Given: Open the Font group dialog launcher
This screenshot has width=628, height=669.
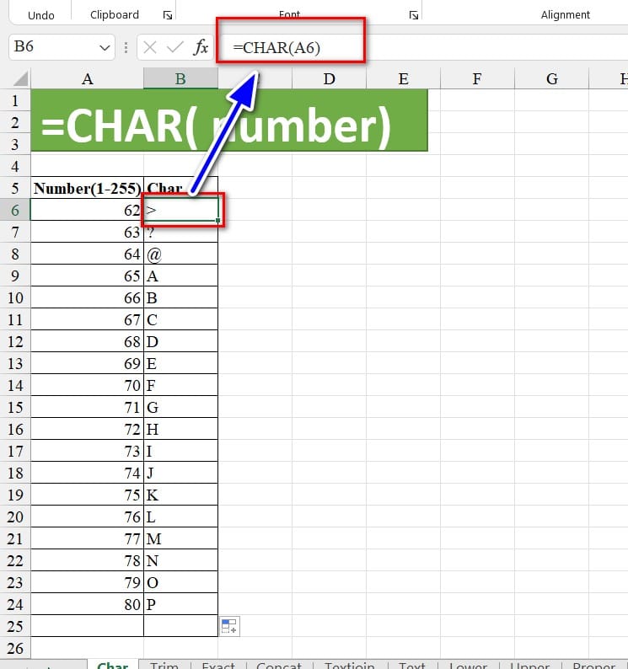Looking at the screenshot, I should tap(414, 15).
